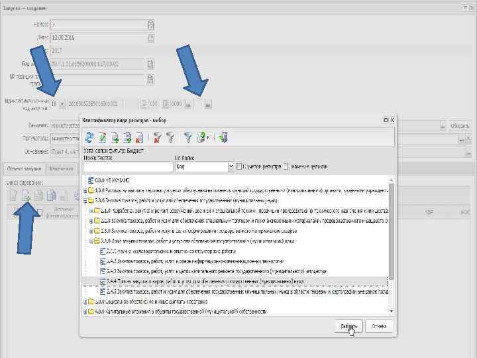The height and width of the screenshot is (358, 477).
Task: Click the ellipsis button after 0000 field
Action: 188,105
